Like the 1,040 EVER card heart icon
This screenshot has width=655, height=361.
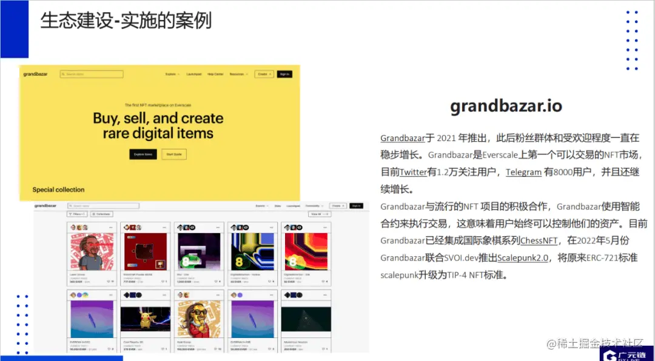pyautogui.click(x=217, y=282)
